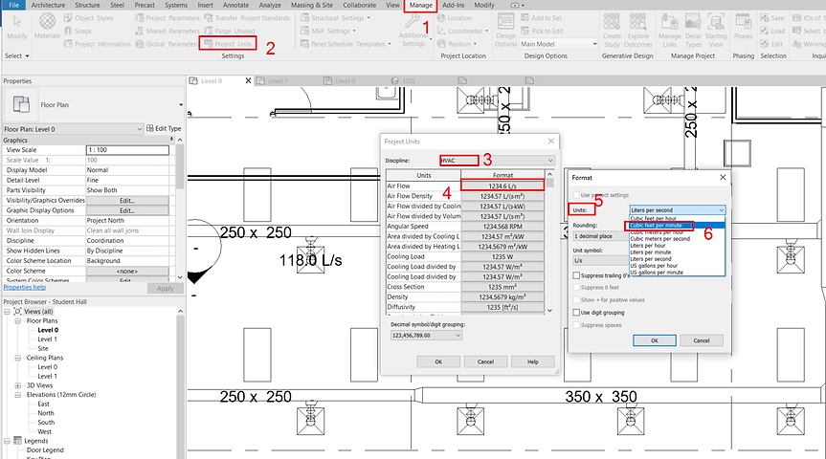Screen dimensions: 826x459
Task: Open Object Styles settings
Action: click(x=88, y=18)
